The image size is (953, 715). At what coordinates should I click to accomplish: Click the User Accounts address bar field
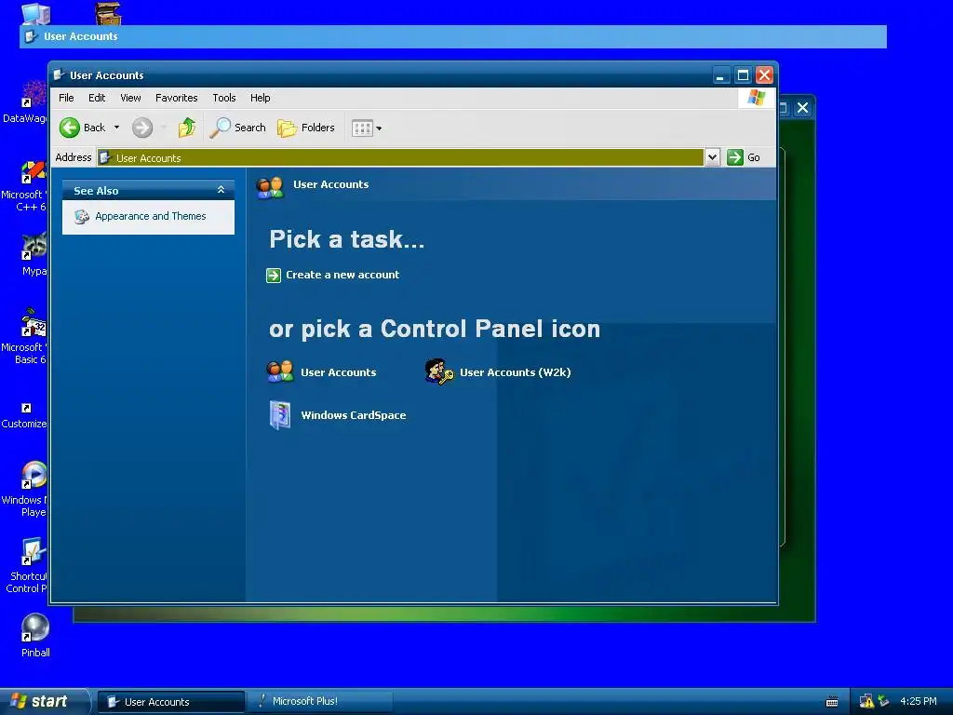click(x=400, y=158)
